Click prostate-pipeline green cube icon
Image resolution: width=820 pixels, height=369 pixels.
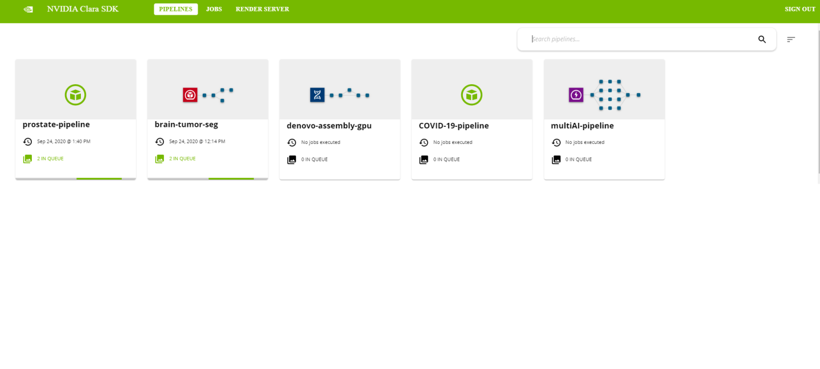75,95
